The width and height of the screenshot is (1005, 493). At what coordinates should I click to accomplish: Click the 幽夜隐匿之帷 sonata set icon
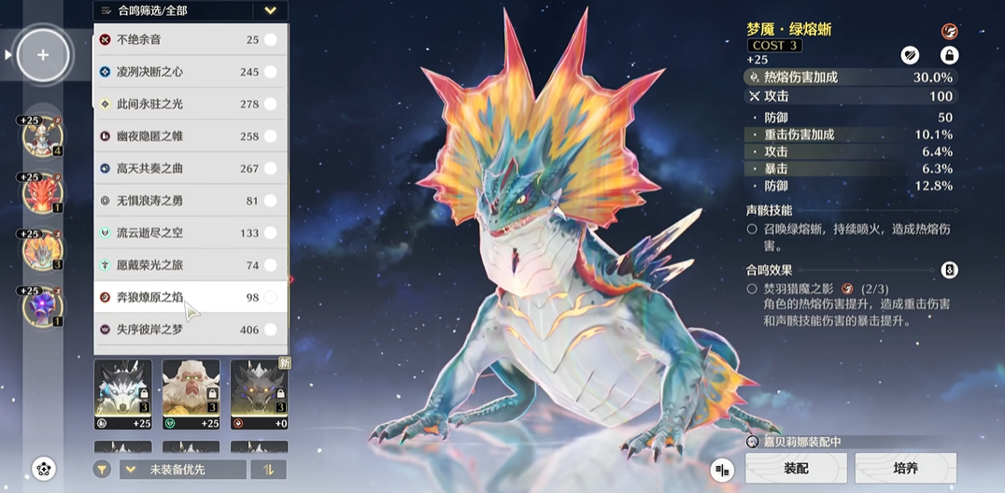pyautogui.click(x=106, y=136)
